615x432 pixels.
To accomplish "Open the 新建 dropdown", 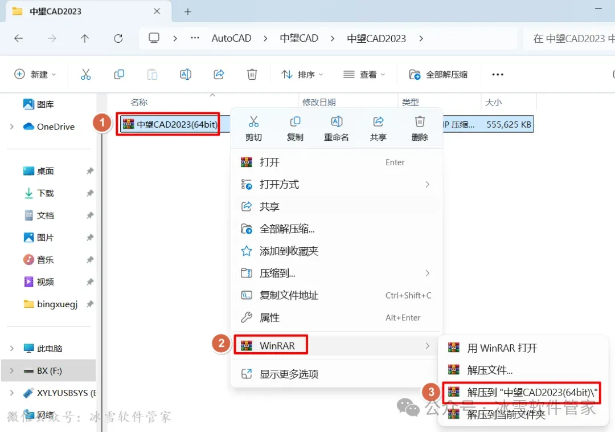I will point(35,74).
